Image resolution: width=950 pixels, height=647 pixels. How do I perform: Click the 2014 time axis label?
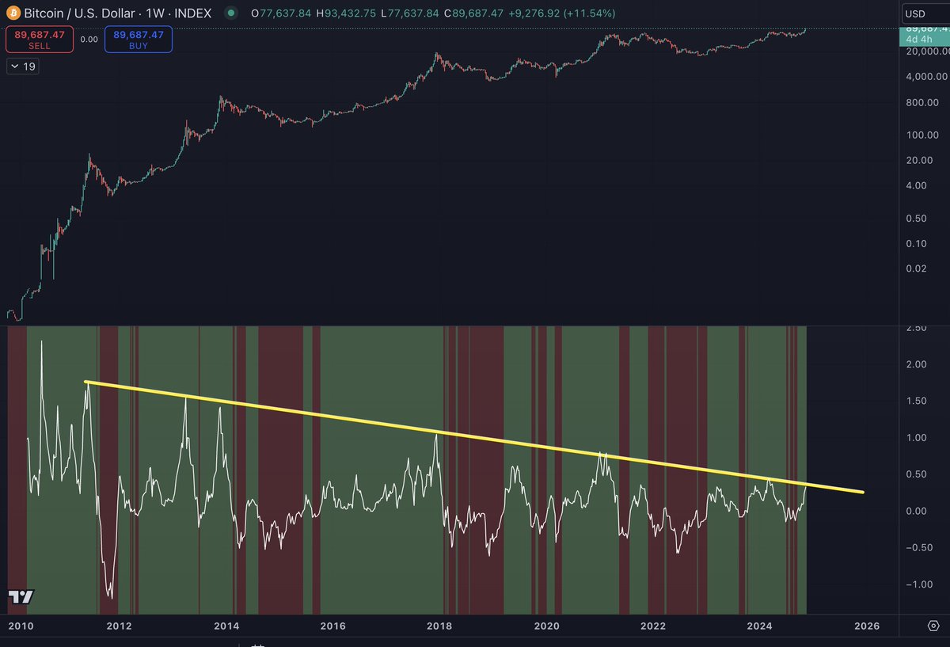coord(226,626)
